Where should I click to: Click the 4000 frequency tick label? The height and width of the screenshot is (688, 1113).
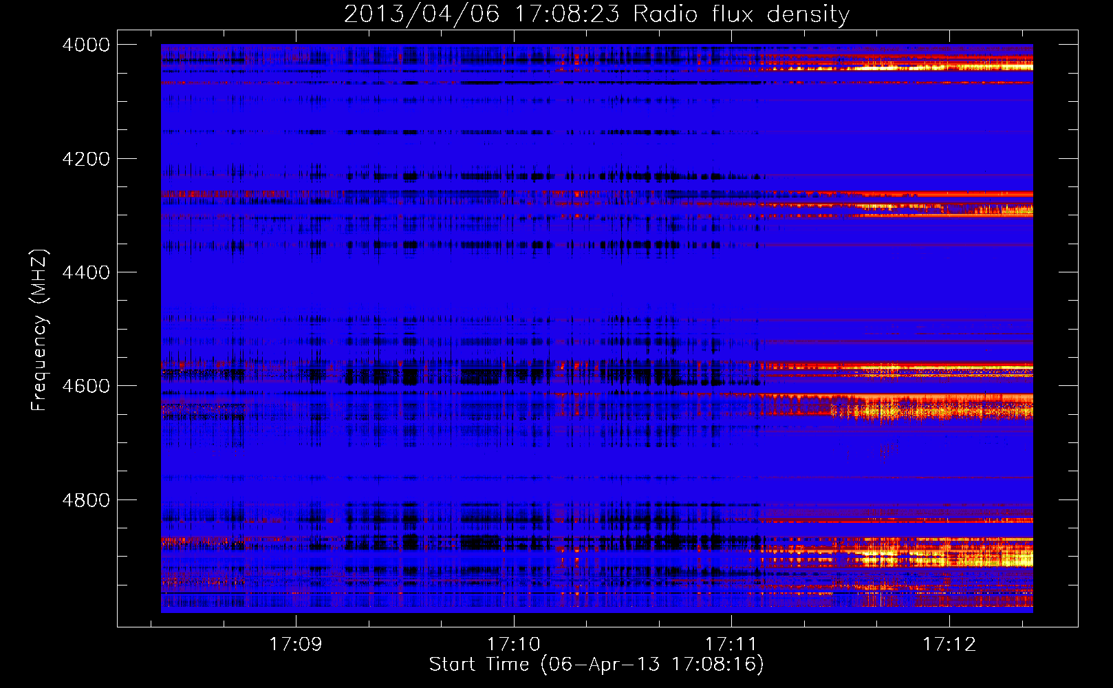pos(86,45)
